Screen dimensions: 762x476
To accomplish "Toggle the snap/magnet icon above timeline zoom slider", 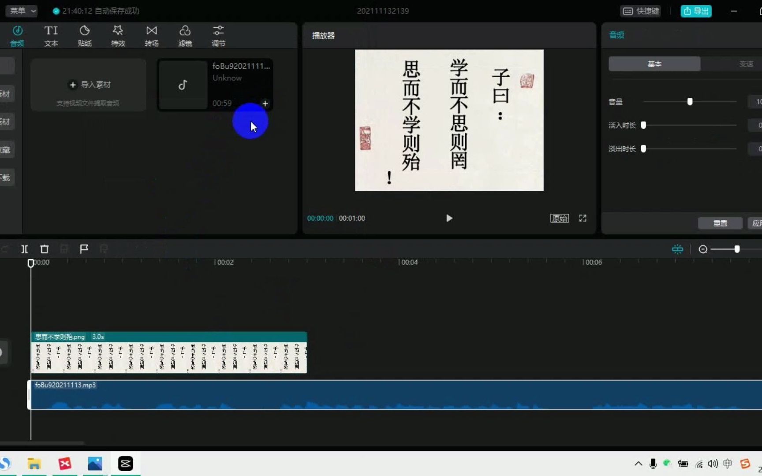I will click(x=677, y=249).
